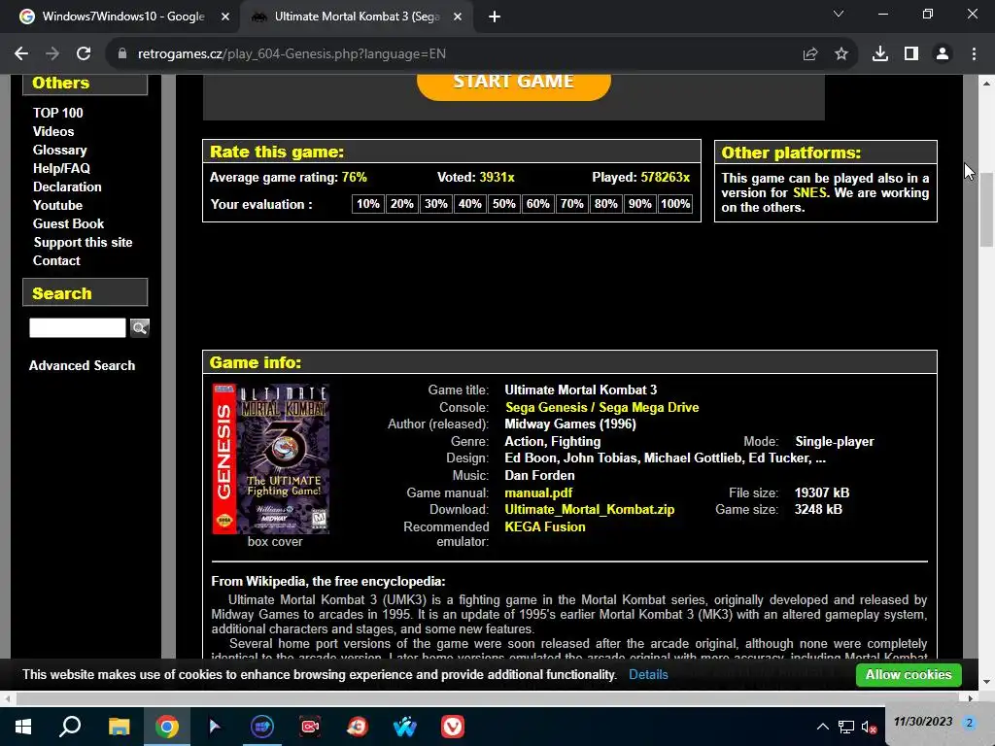Download Ultimate_Mortal_Kombat.zip
995x746 pixels.
[590, 509]
